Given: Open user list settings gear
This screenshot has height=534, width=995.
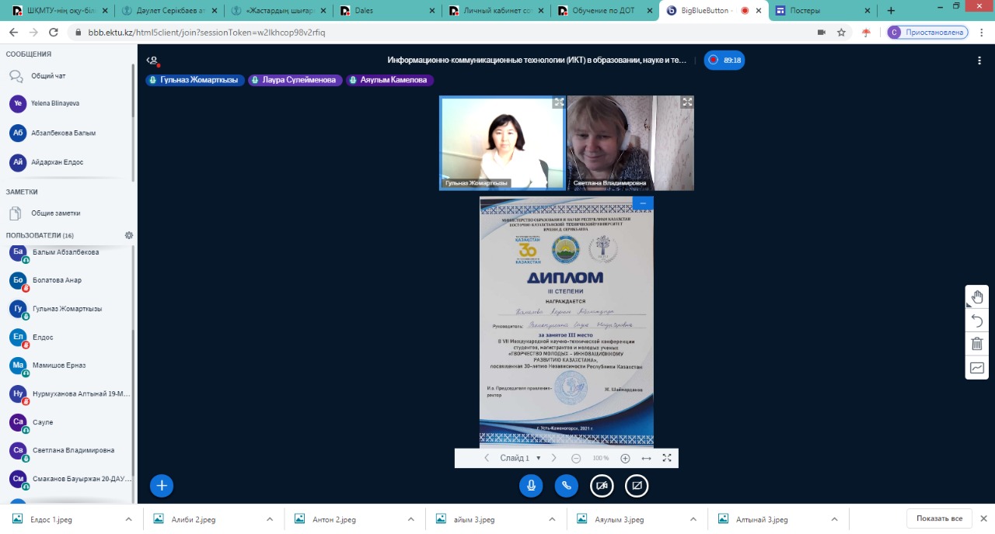Looking at the screenshot, I should 129,235.
